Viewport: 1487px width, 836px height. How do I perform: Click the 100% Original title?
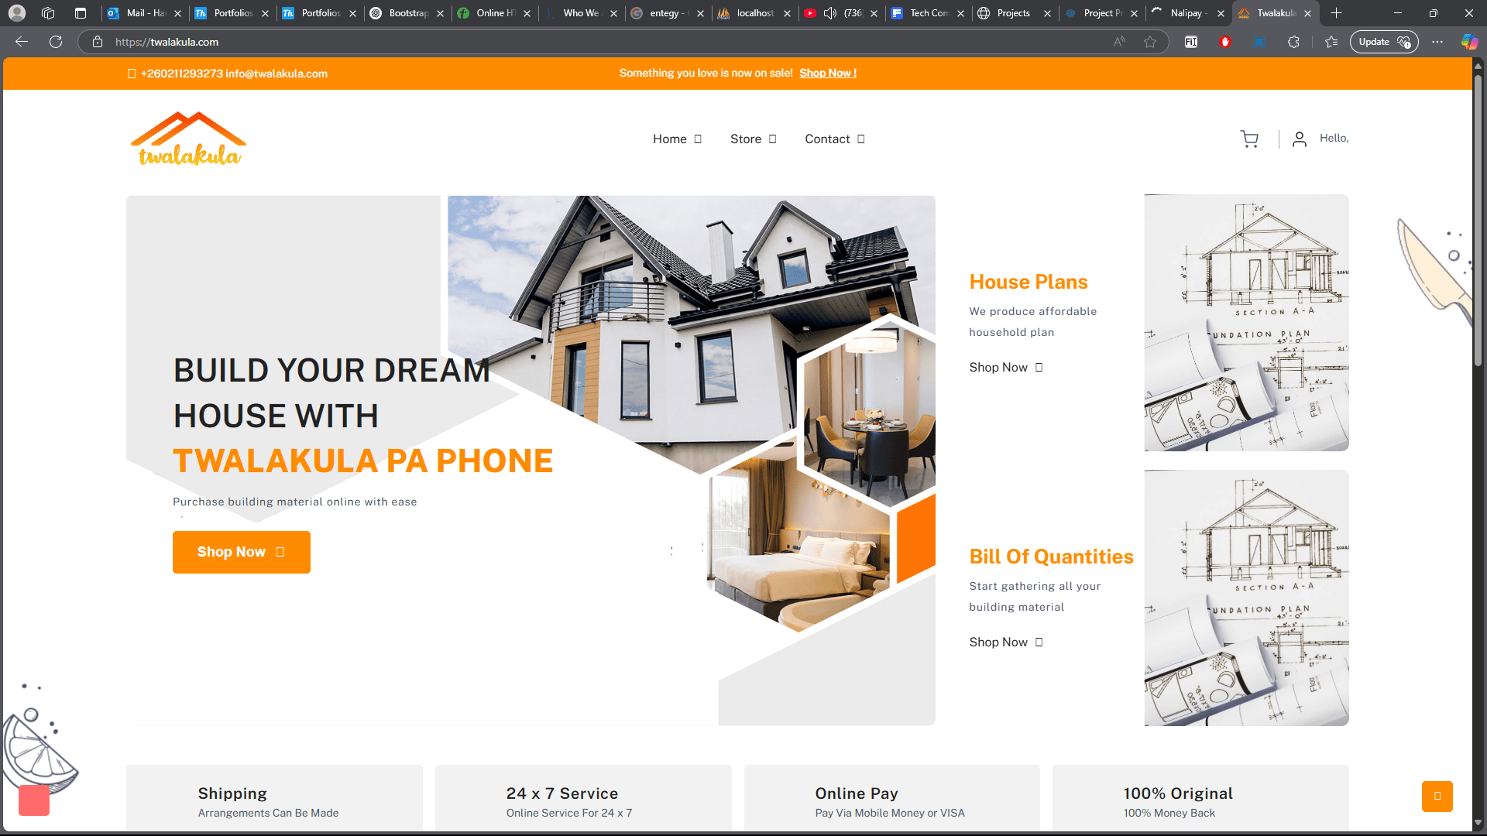[1178, 793]
